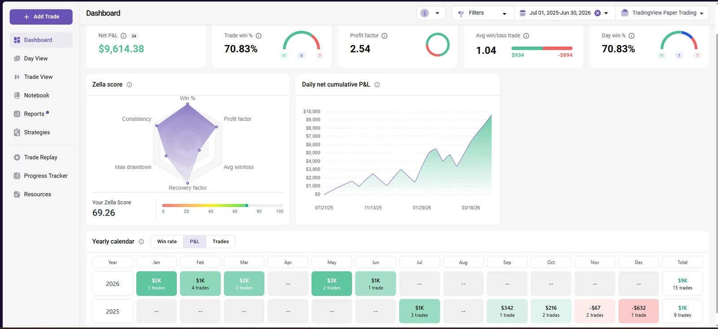This screenshot has height=329, width=718.
Task: Open the Filters dropdown
Action: click(x=482, y=13)
